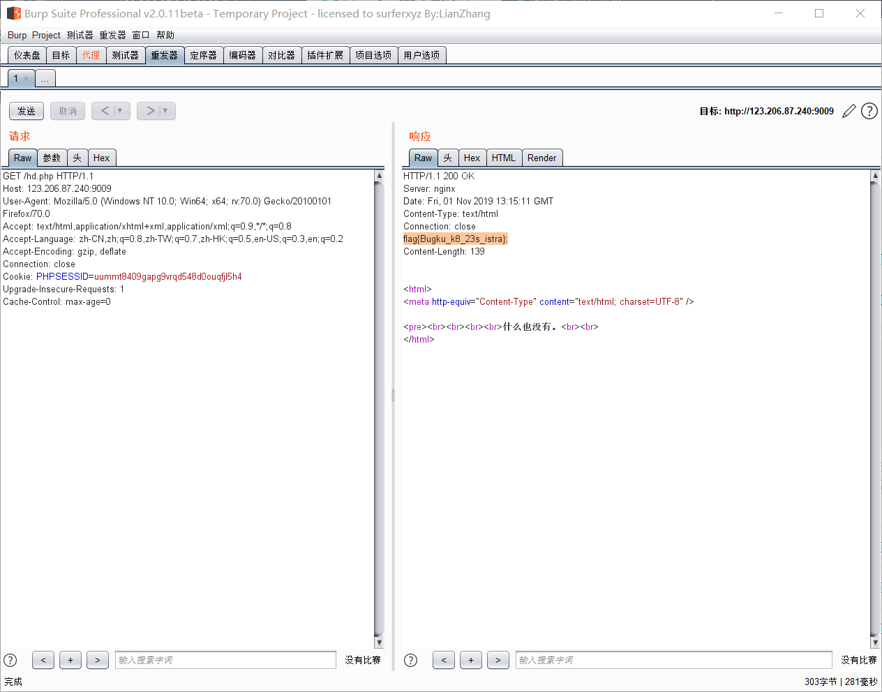
Task: Focus the request search term input field
Action: [x=225, y=660]
